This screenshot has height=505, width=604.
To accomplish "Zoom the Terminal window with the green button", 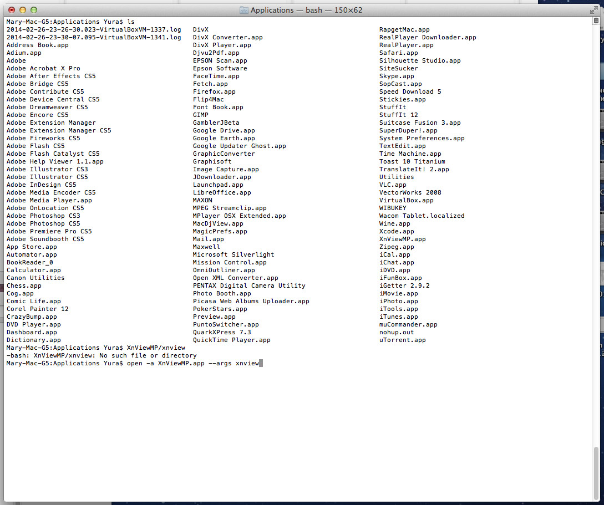I will point(34,10).
